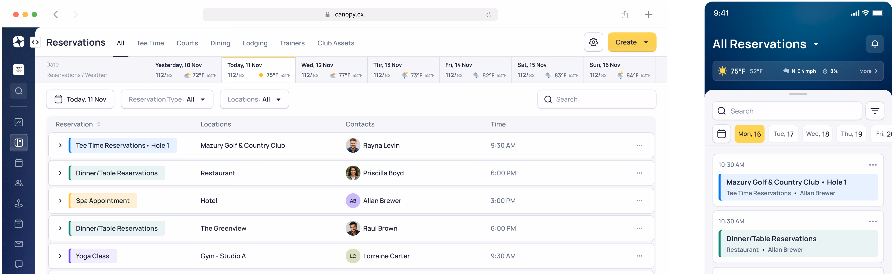Click the Canopy logo in sidebar
The height and width of the screenshot is (274, 894).
click(19, 42)
